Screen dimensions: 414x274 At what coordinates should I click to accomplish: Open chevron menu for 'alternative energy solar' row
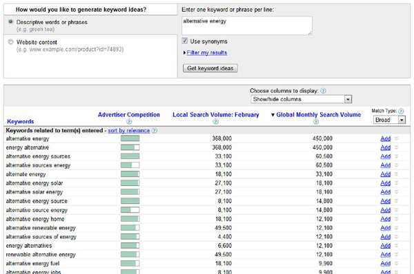point(396,183)
